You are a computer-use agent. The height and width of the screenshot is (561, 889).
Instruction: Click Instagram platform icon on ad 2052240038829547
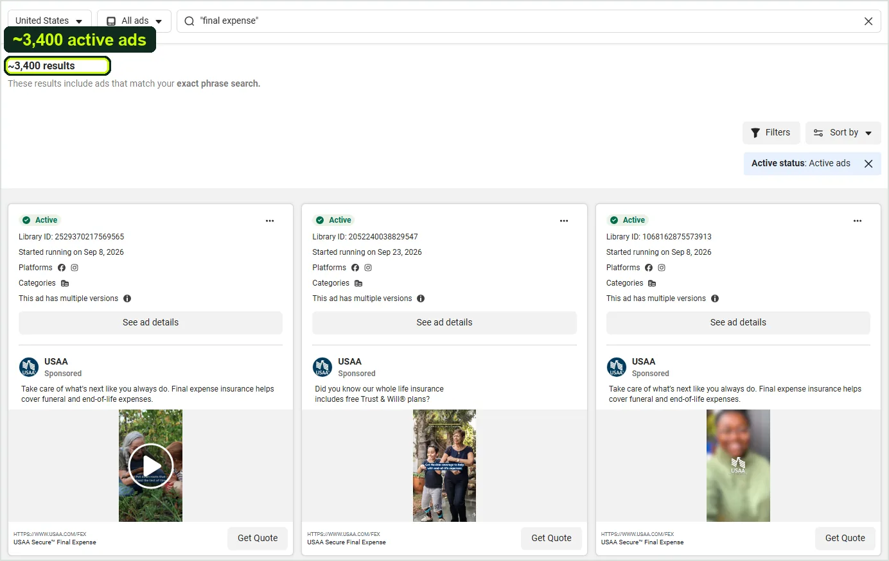pos(368,268)
